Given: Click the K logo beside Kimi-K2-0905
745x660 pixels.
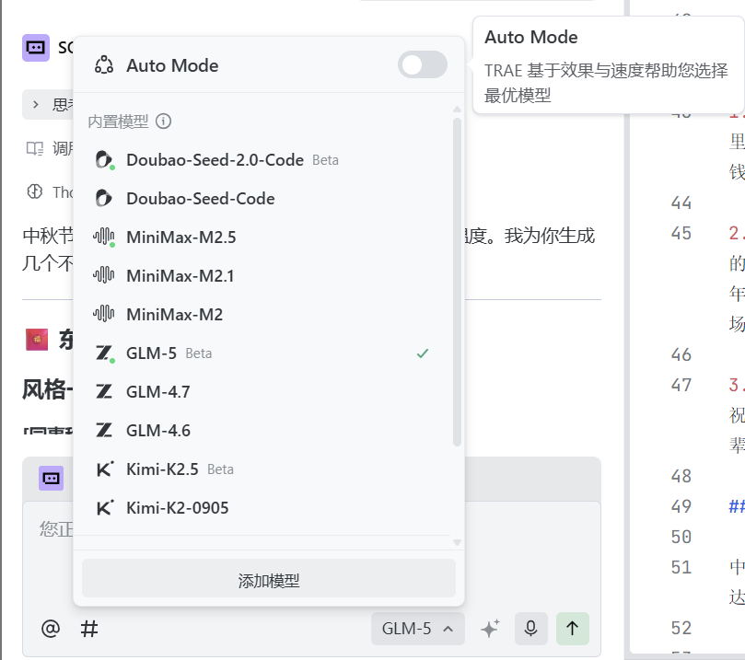Looking at the screenshot, I should (x=105, y=507).
